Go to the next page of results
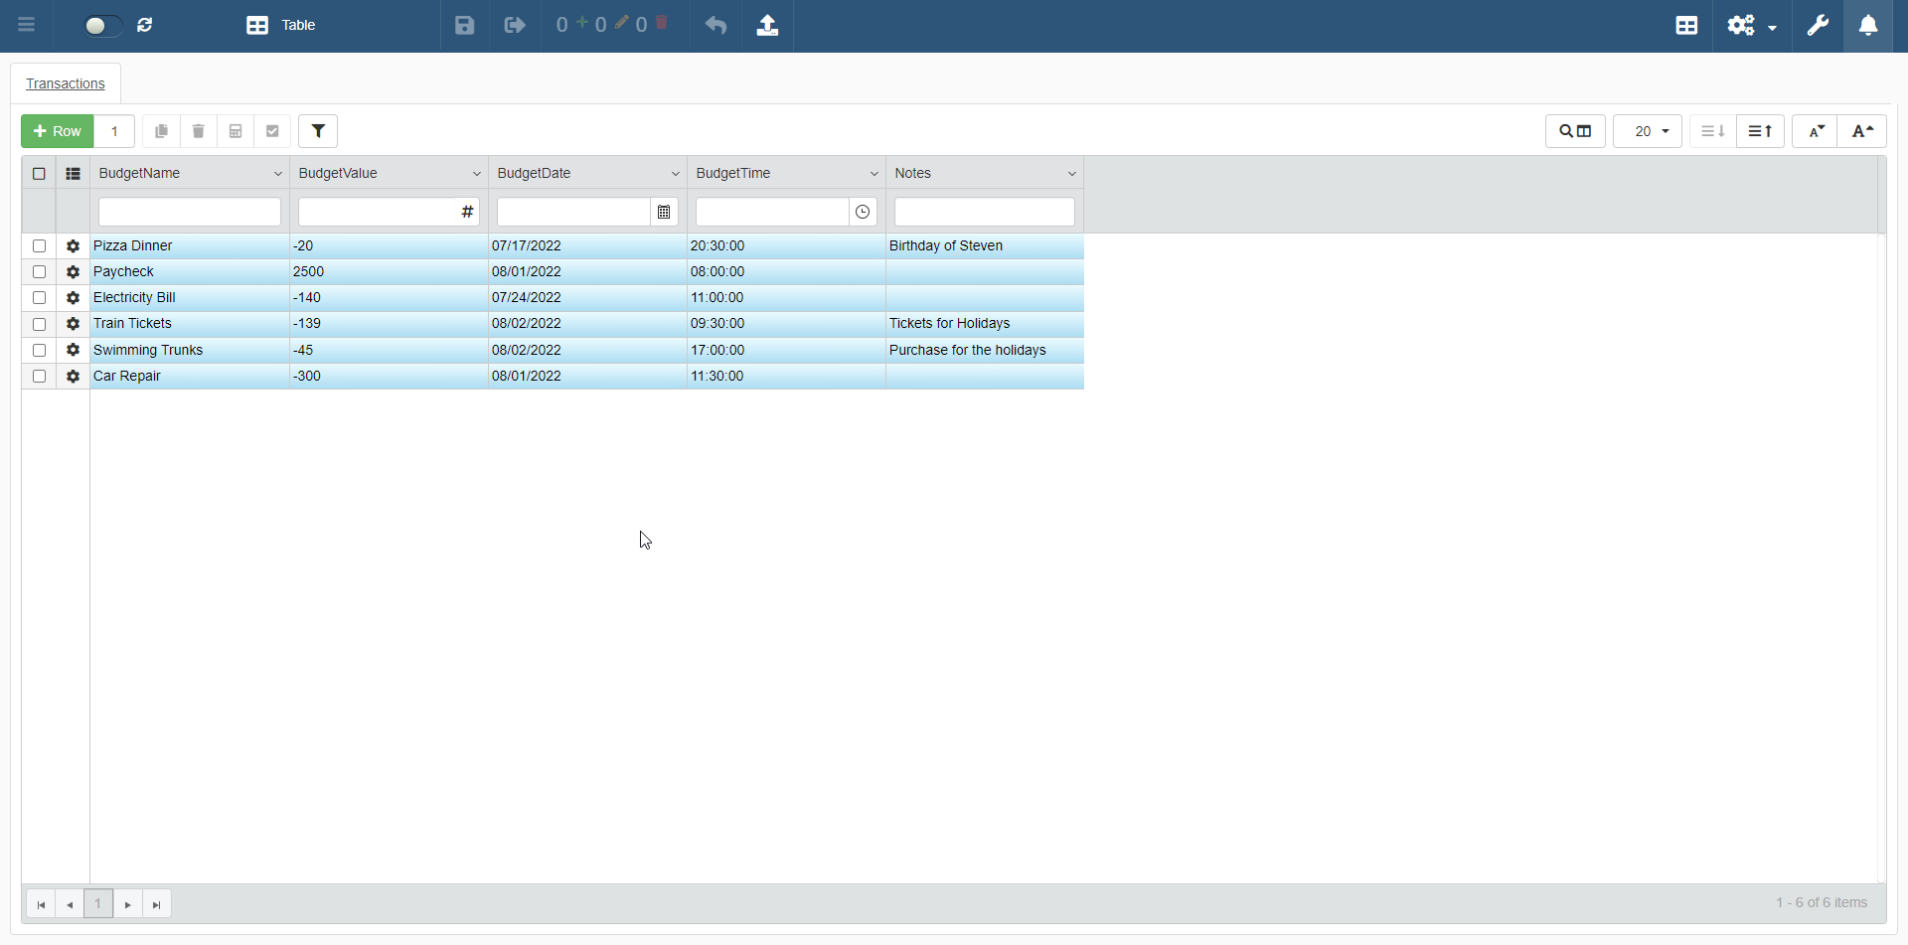Image resolution: width=1908 pixels, height=945 pixels. 128,904
